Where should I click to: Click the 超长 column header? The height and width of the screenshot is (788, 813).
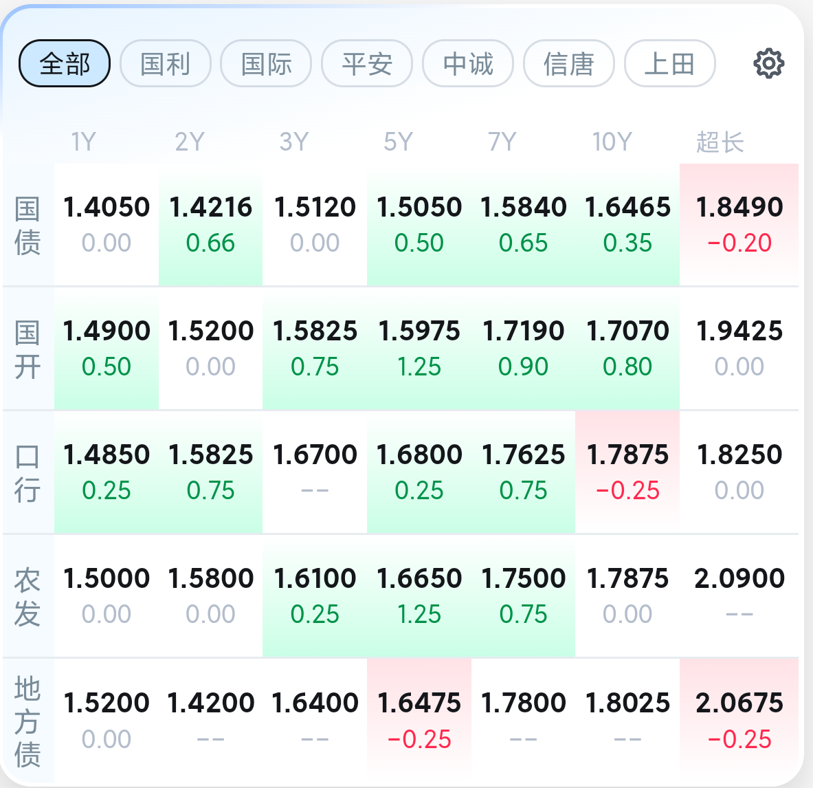pyautogui.click(x=720, y=142)
